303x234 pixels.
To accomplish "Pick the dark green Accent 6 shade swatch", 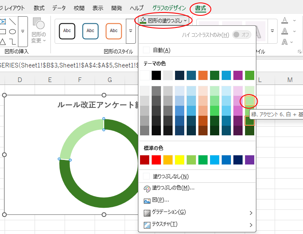I will click(250, 121).
